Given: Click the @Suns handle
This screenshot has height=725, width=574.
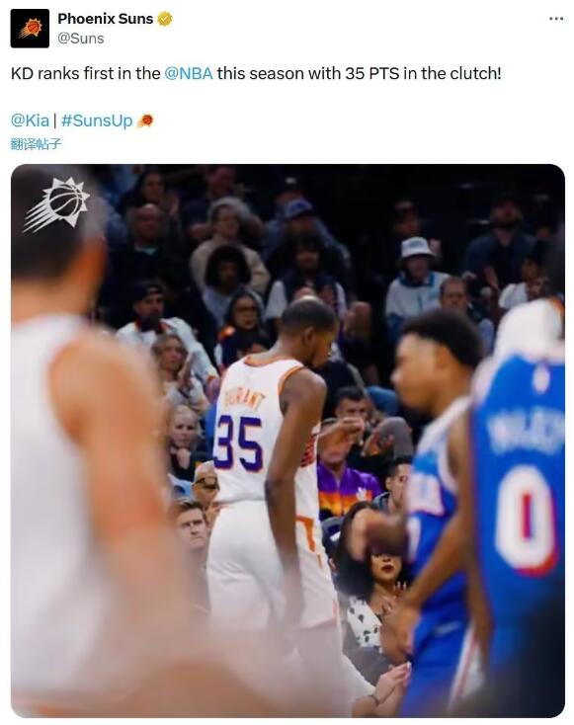Looking at the screenshot, I should pyautogui.click(x=80, y=39).
